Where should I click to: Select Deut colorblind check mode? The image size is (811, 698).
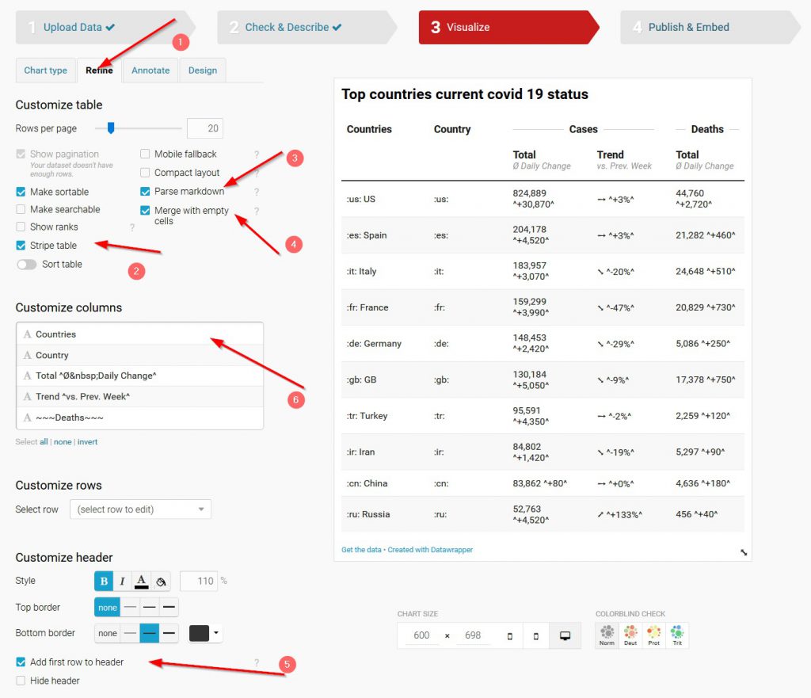click(x=630, y=635)
